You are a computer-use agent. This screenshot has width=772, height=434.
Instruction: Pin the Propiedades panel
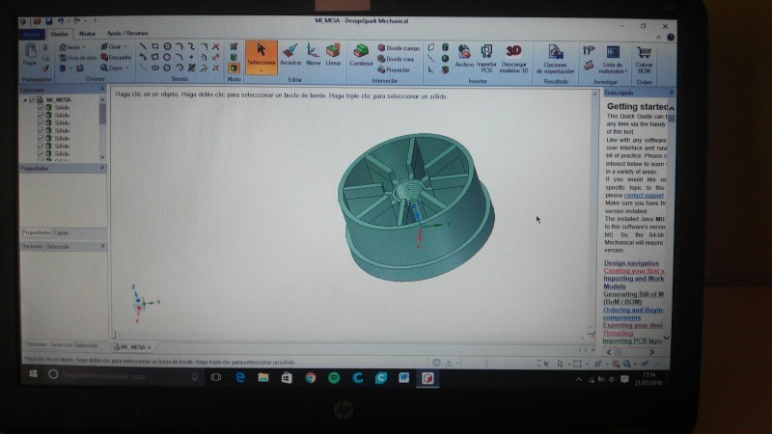coord(102,168)
